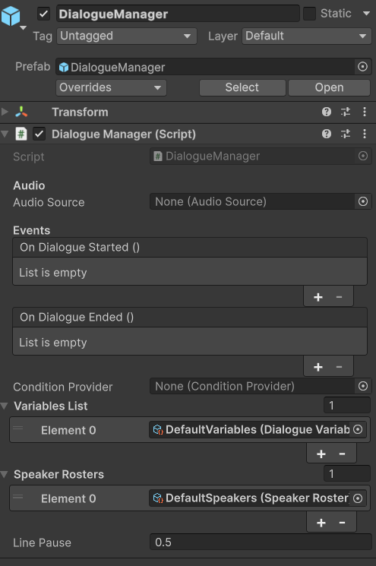Open object picker for Script field
Viewport: 376px width, 566px height.
click(x=363, y=156)
